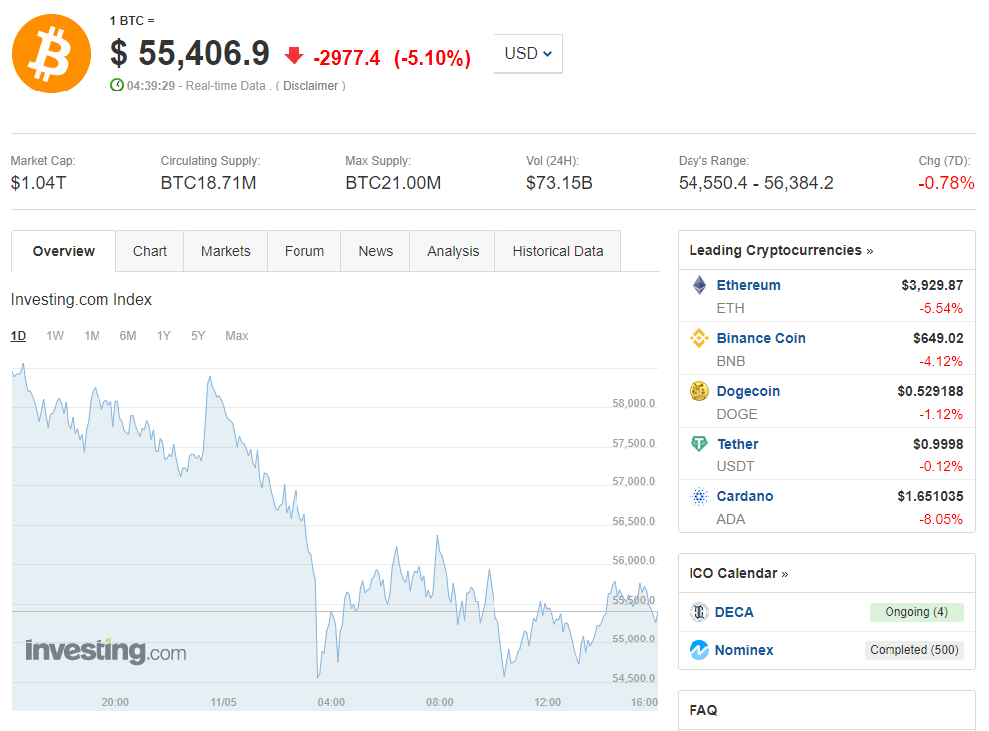This screenshot has height=731, width=989.
Task: Open the Historical Data tab
Action: coord(557,251)
